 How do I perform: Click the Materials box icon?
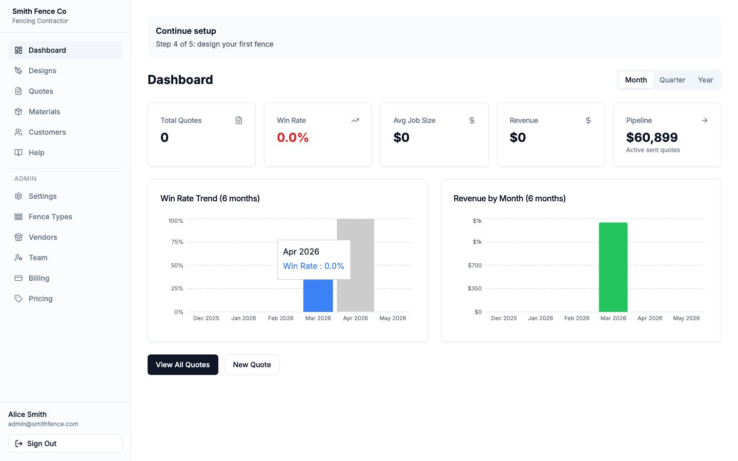(18, 112)
